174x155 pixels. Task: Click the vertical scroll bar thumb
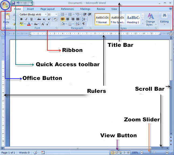click(x=171, y=60)
